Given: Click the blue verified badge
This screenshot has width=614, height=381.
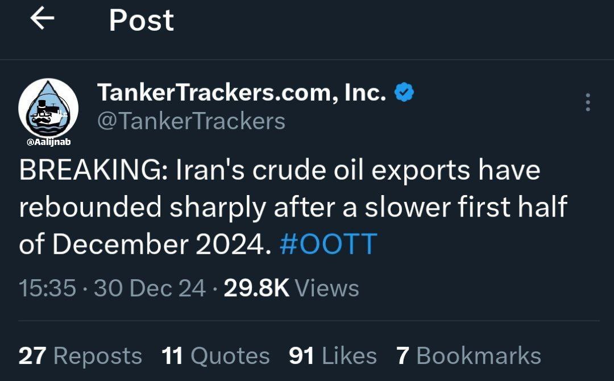Looking at the screenshot, I should coord(404,93).
